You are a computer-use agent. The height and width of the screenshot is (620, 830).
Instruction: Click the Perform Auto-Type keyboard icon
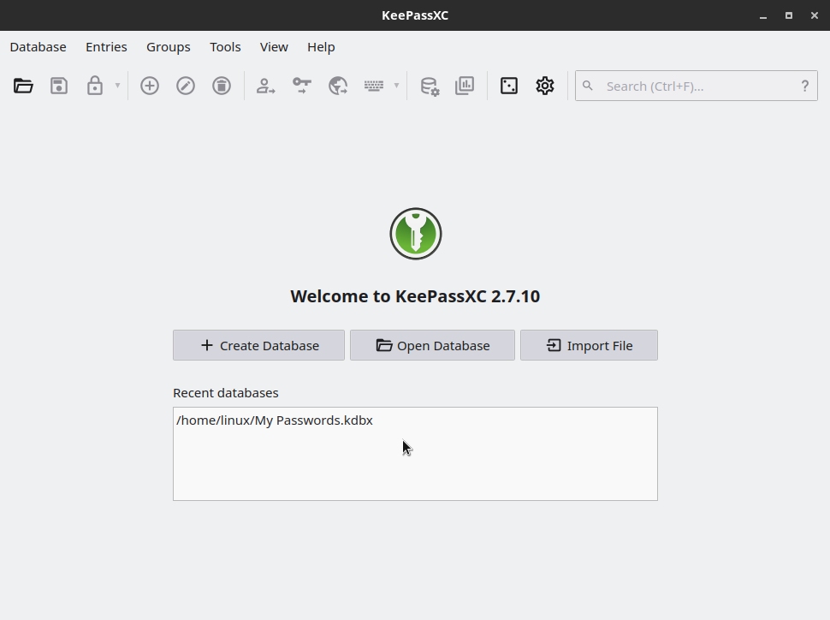click(374, 86)
